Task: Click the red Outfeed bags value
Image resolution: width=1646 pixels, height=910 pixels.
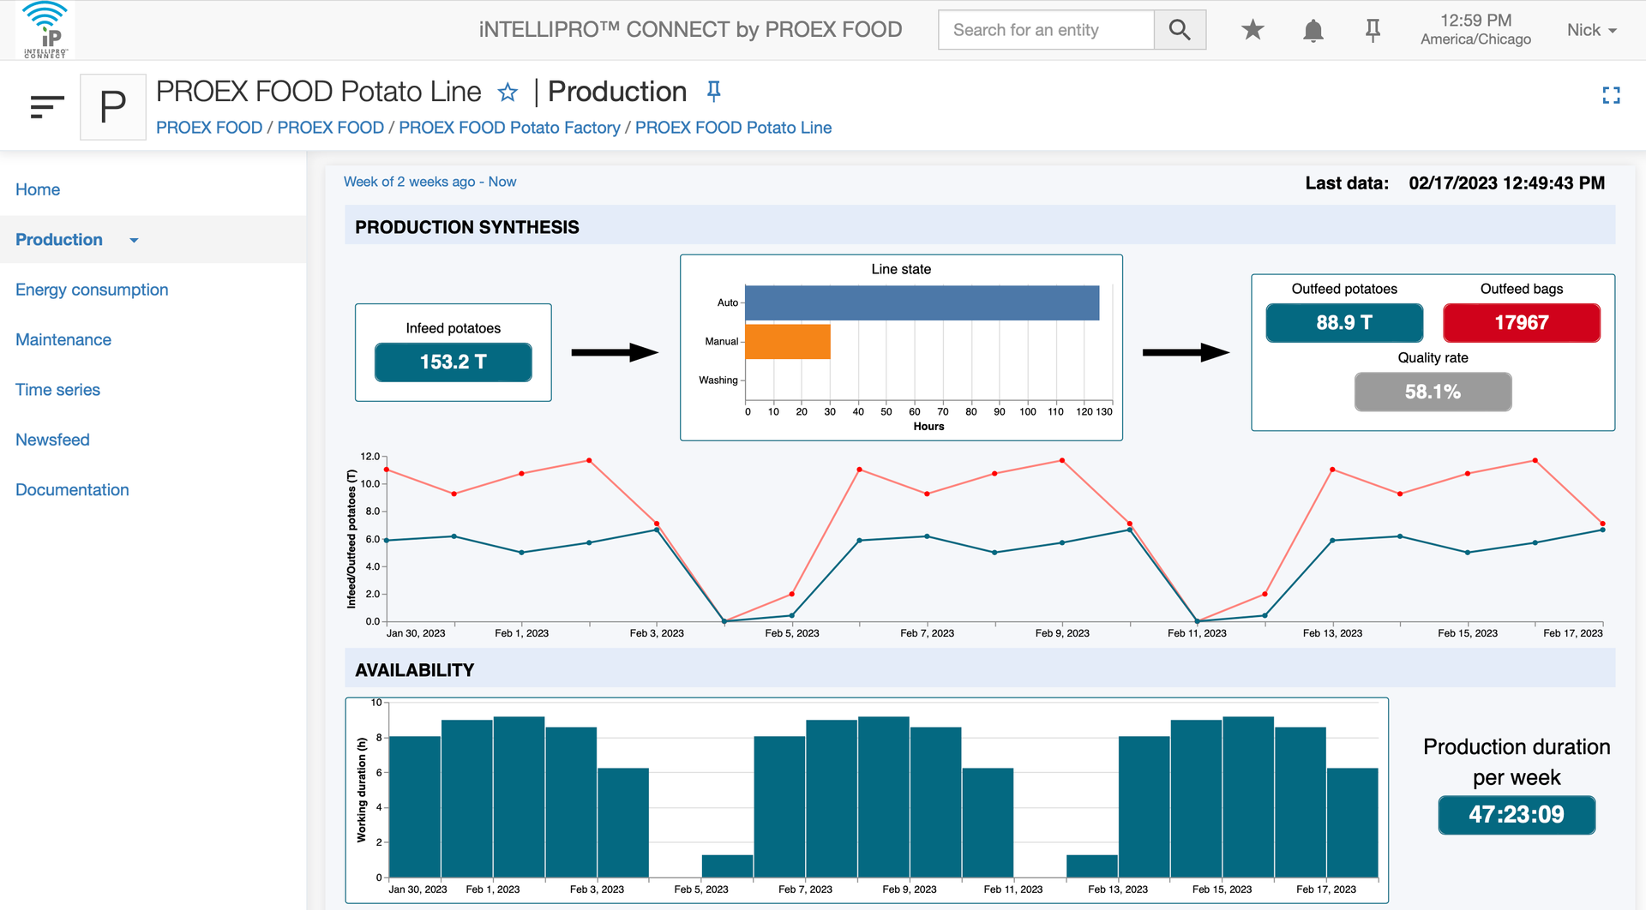Action: point(1521,323)
